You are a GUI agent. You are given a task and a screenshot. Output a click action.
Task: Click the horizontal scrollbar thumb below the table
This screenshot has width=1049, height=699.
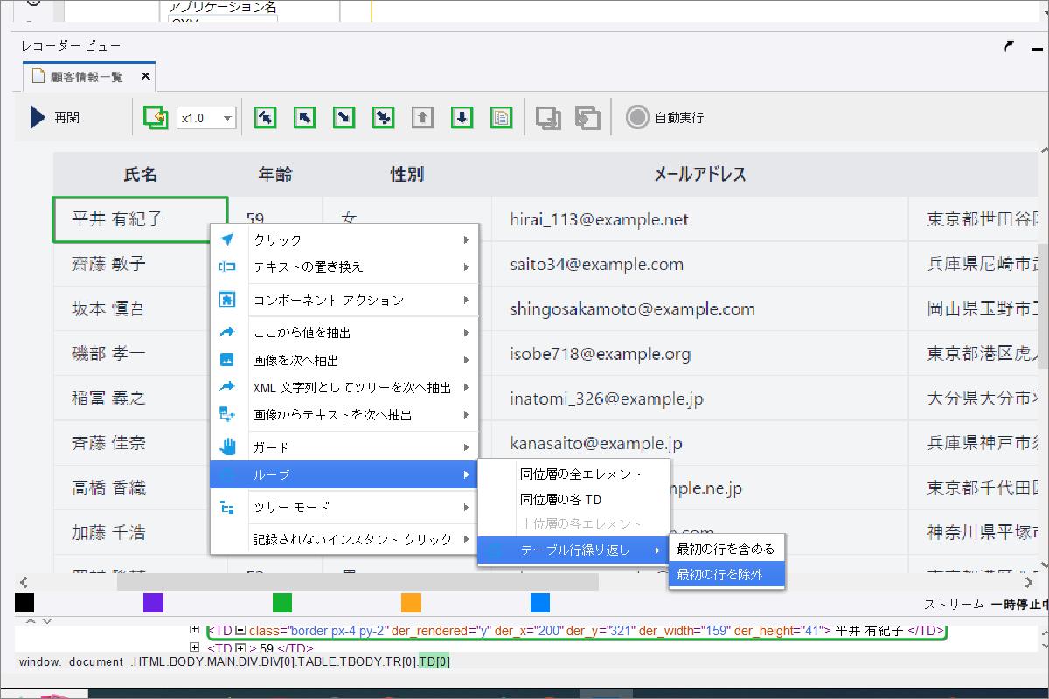358,582
